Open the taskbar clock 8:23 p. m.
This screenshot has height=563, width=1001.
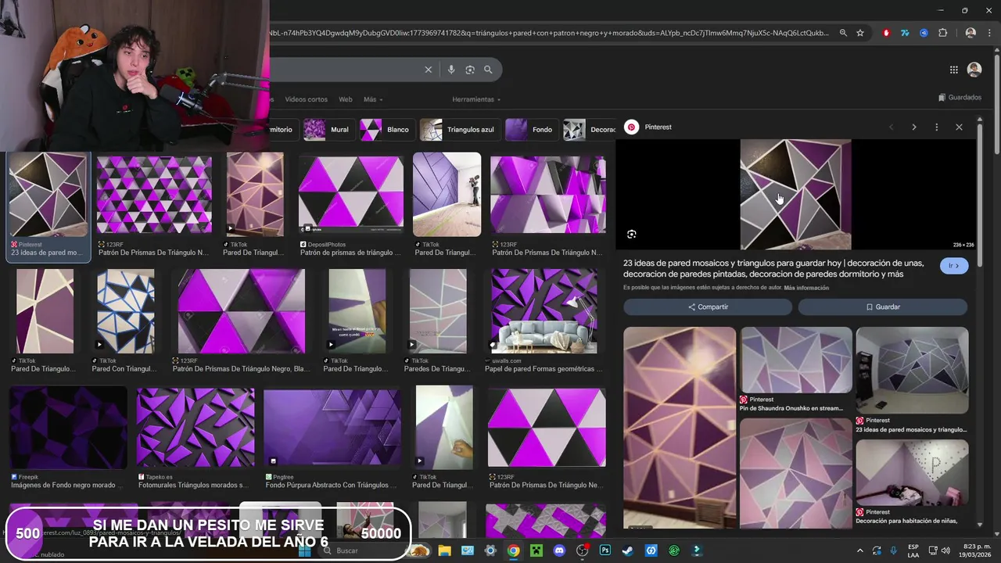[x=974, y=550]
